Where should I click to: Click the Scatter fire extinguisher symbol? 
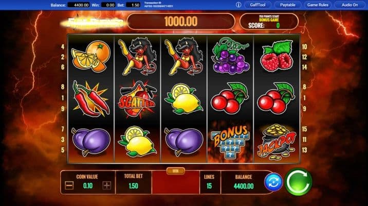(137, 99)
